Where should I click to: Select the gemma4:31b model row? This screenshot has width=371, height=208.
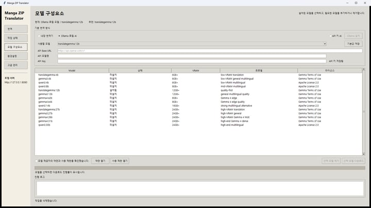[x=198, y=121]
